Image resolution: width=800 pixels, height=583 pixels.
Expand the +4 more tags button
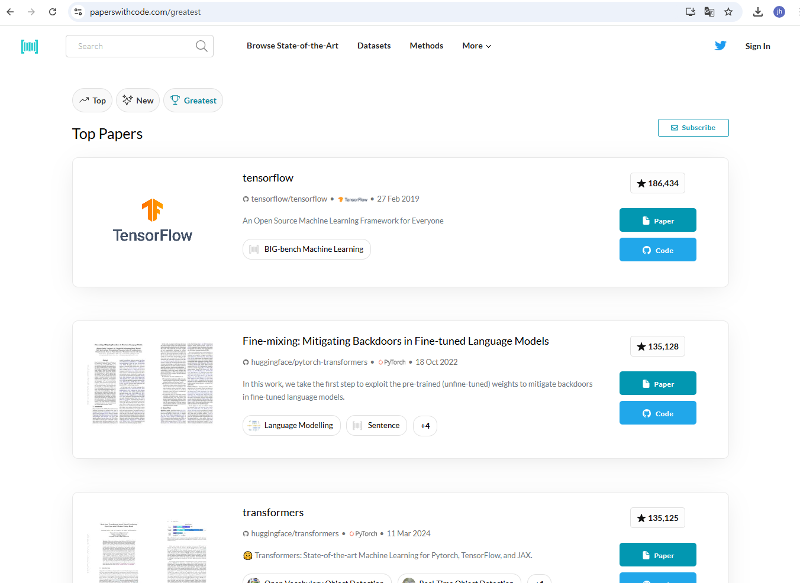coord(425,425)
